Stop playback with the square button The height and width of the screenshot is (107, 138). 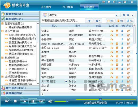coord(15,101)
